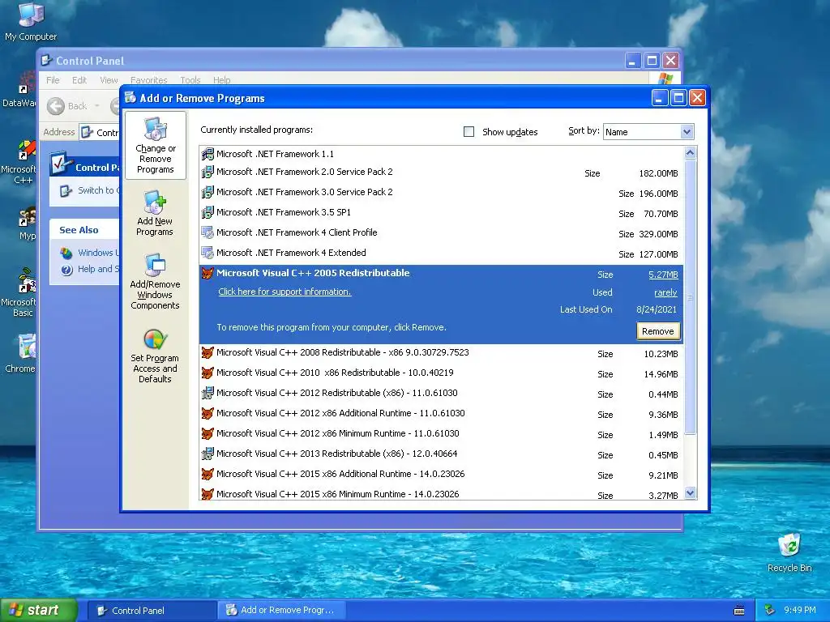Screen dimensions: 830x622
Task: Click icon of Visual C++ 2015 x86 Additional Runtime
Action: 207,474
